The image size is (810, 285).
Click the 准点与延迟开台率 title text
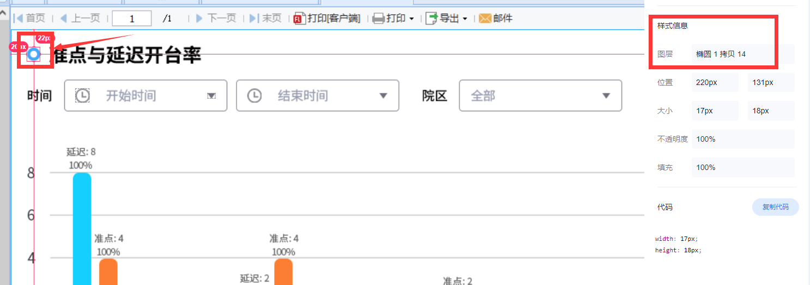click(126, 54)
